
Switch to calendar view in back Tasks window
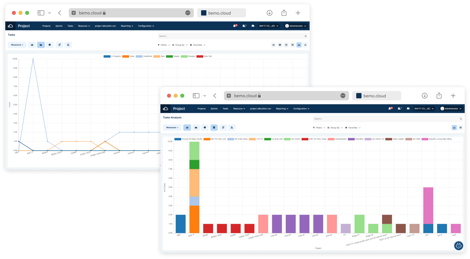coord(286,45)
